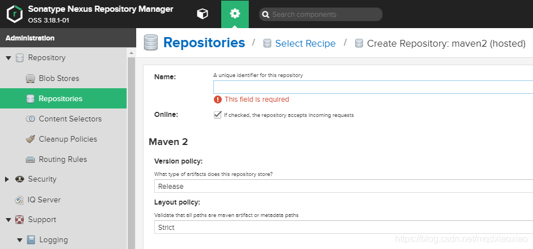The height and width of the screenshot is (249, 533).
Task: Click the "Online:" field label
Action: [166, 115]
